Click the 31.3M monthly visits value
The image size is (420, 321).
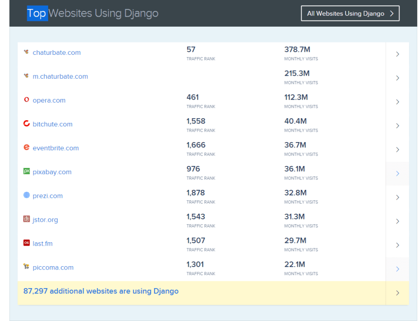(x=294, y=217)
